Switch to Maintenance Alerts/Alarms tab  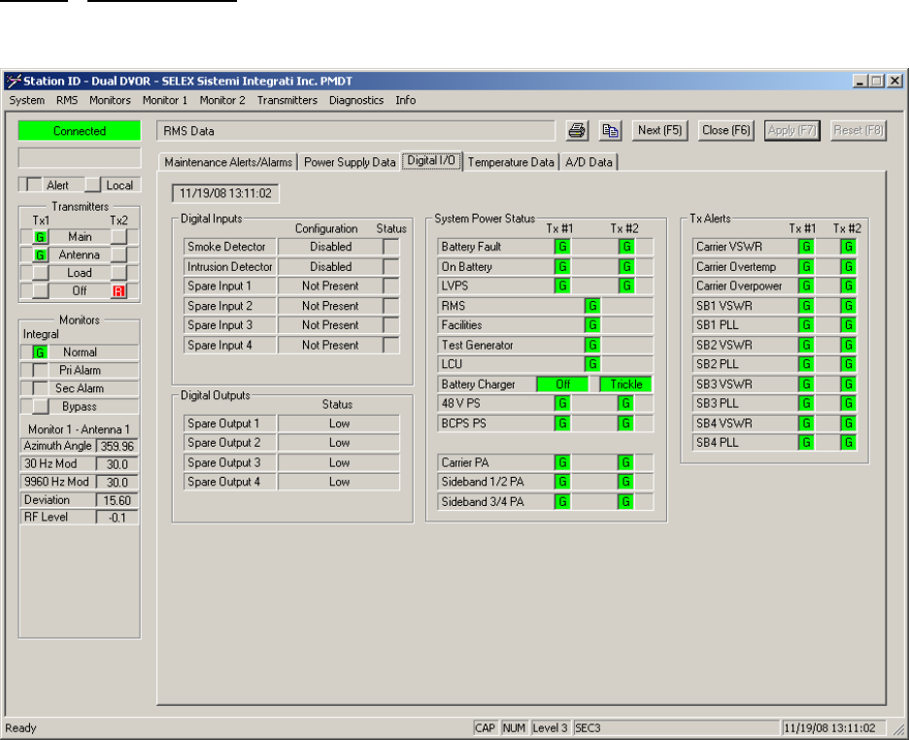pos(228,162)
